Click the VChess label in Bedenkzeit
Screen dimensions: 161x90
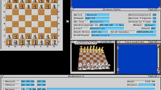(x=12, y=85)
